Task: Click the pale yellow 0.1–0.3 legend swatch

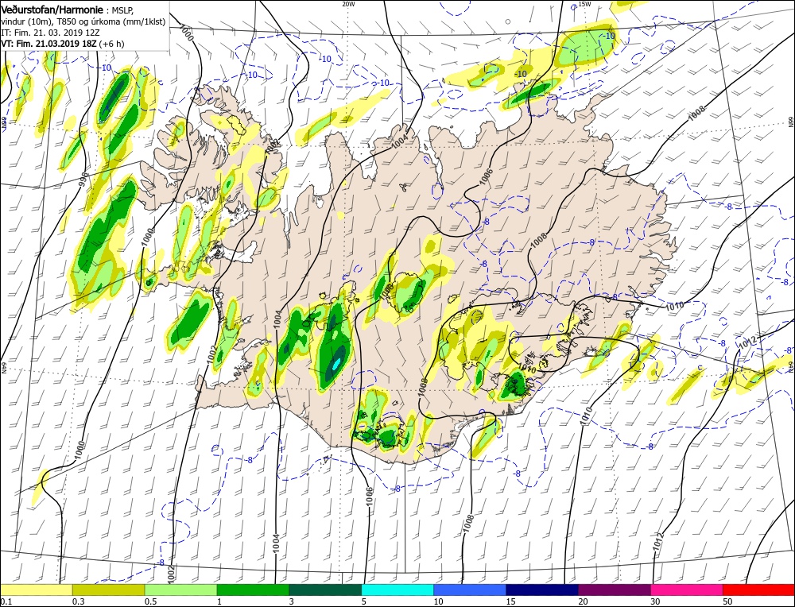Action: (x=37, y=590)
